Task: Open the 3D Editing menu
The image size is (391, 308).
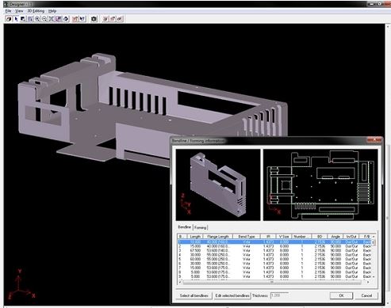Action: (36, 11)
